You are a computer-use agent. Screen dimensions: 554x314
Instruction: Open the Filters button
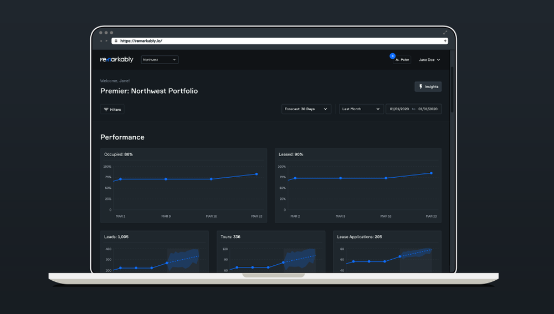pyautogui.click(x=112, y=109)
